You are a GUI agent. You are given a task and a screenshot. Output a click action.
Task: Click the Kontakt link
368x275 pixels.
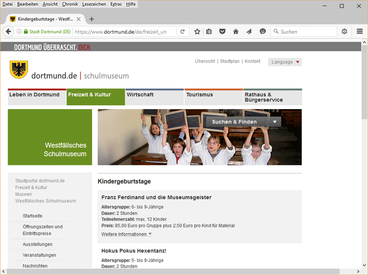click(253, 61)
